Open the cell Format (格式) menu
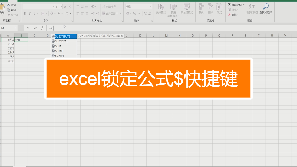The image size is (297, 167). coord(219,9)
